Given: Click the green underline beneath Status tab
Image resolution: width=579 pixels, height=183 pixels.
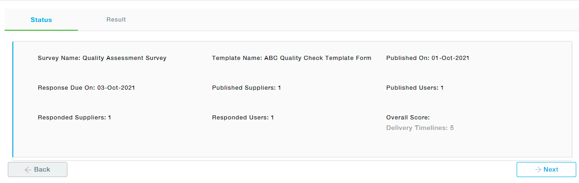Looking at the screenshot, I should tap(41, 30).
